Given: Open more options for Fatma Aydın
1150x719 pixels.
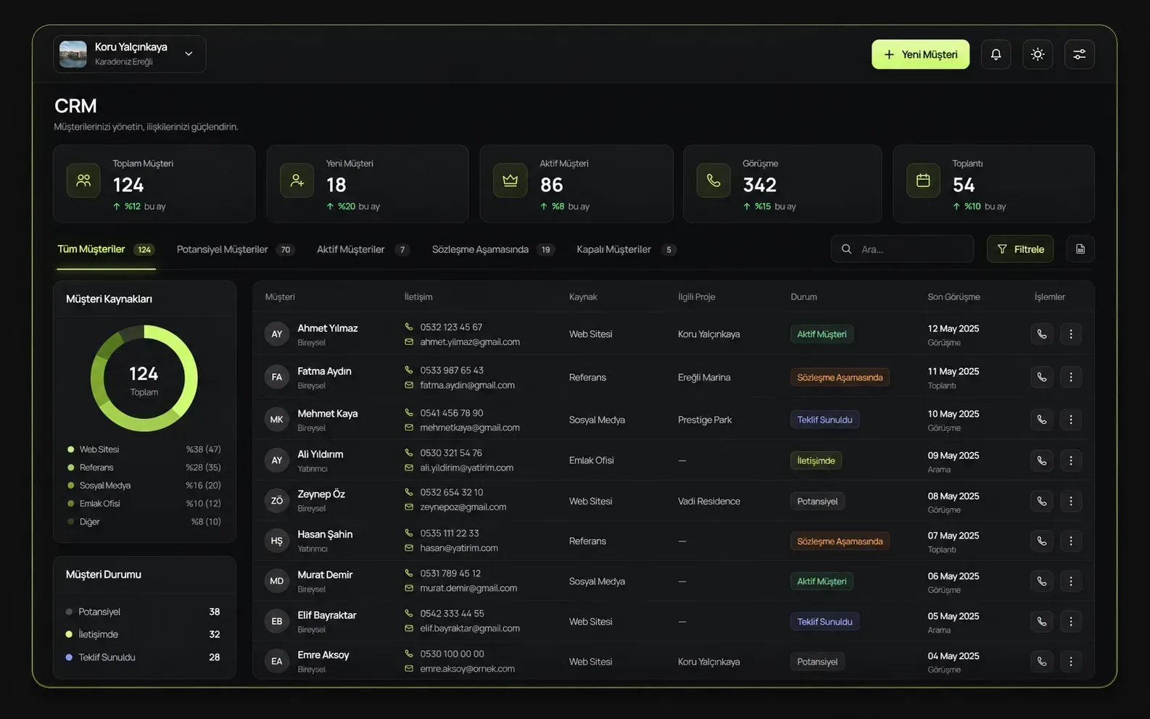Looking at the screenshot, I should click(x=1071, y=377).
